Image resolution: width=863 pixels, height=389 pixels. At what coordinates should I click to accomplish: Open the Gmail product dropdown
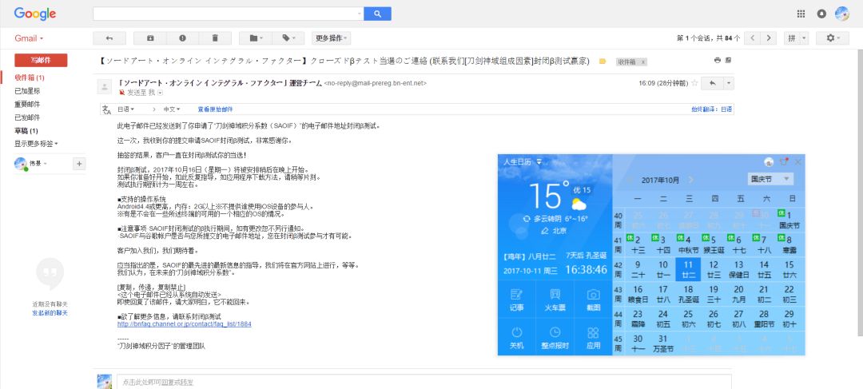(30, 38)
